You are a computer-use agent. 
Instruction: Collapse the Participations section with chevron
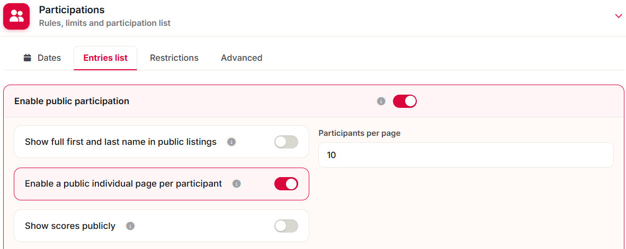619,16
